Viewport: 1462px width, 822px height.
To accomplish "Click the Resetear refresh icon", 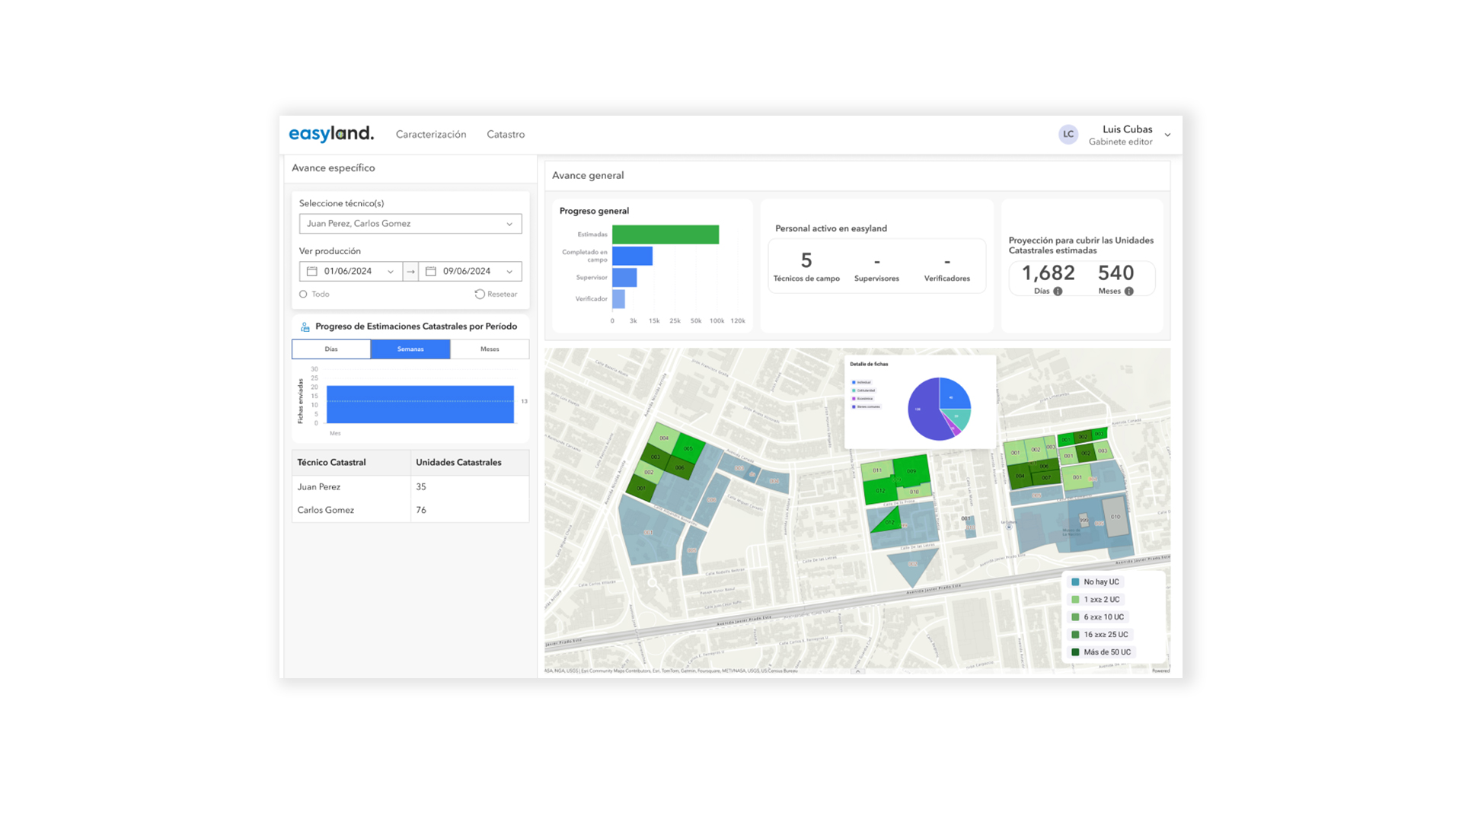I will pos(480,294).
